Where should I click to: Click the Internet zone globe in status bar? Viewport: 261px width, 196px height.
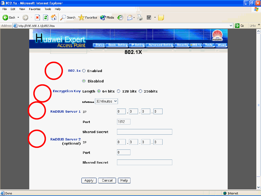tap(225, 193)
